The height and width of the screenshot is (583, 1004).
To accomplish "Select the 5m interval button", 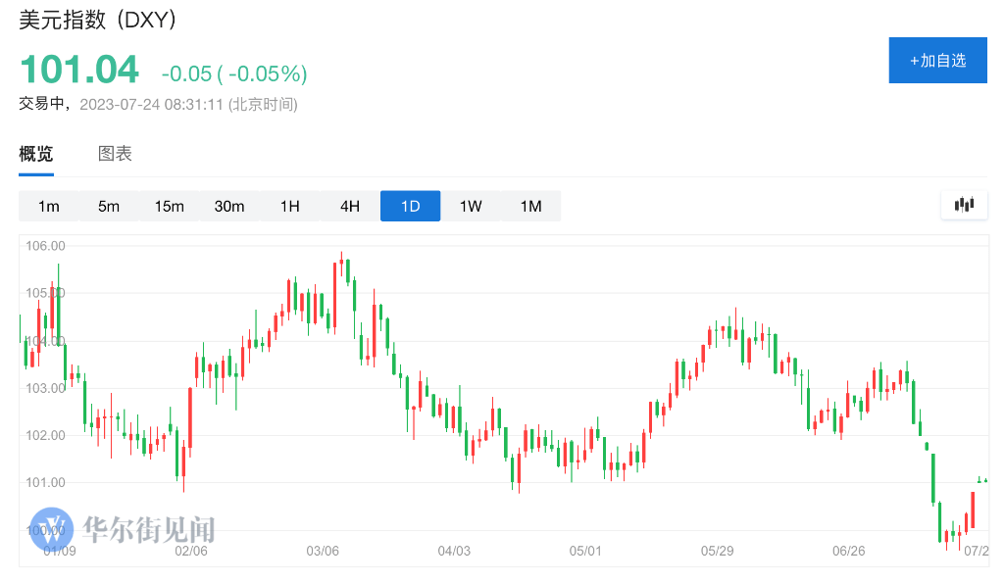I will pyautogui.click(x=109, y=206).
